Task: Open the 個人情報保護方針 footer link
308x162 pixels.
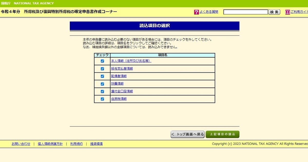Action: coord(50,144)
